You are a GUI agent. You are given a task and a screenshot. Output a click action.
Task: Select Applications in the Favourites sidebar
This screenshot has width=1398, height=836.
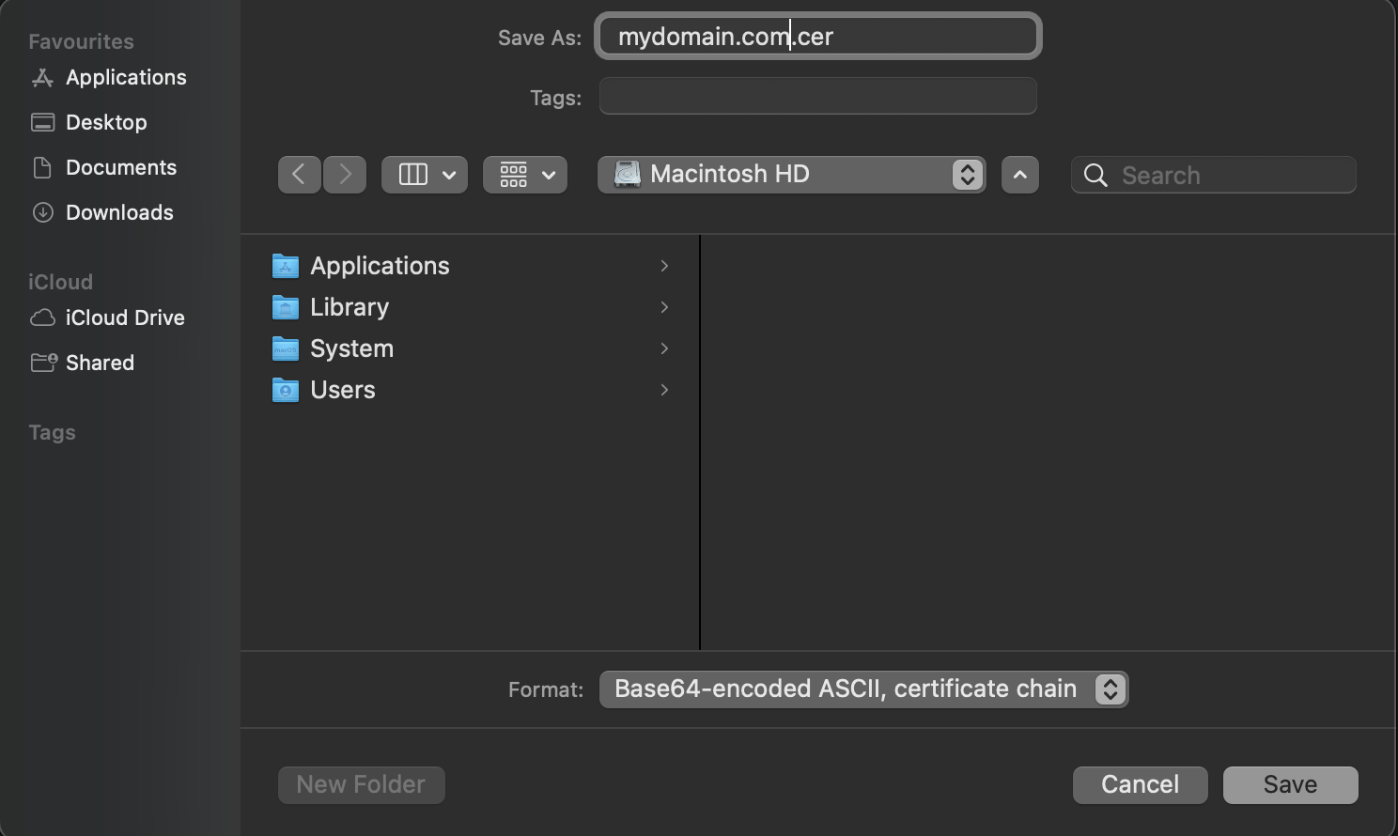pos(125,77)
